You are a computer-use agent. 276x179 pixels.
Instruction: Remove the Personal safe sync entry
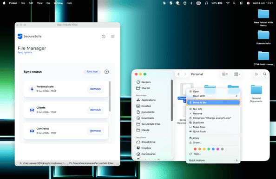pyautogui.click(x=95, y=89)
